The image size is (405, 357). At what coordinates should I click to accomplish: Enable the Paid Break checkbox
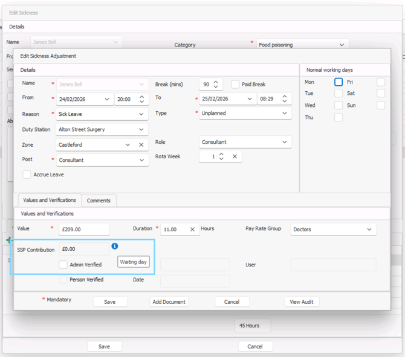[235, 85]
